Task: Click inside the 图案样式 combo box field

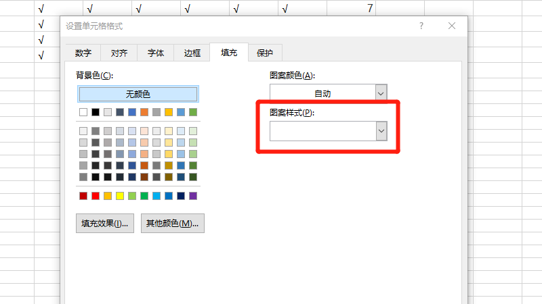Action: (x=322, y=131)
